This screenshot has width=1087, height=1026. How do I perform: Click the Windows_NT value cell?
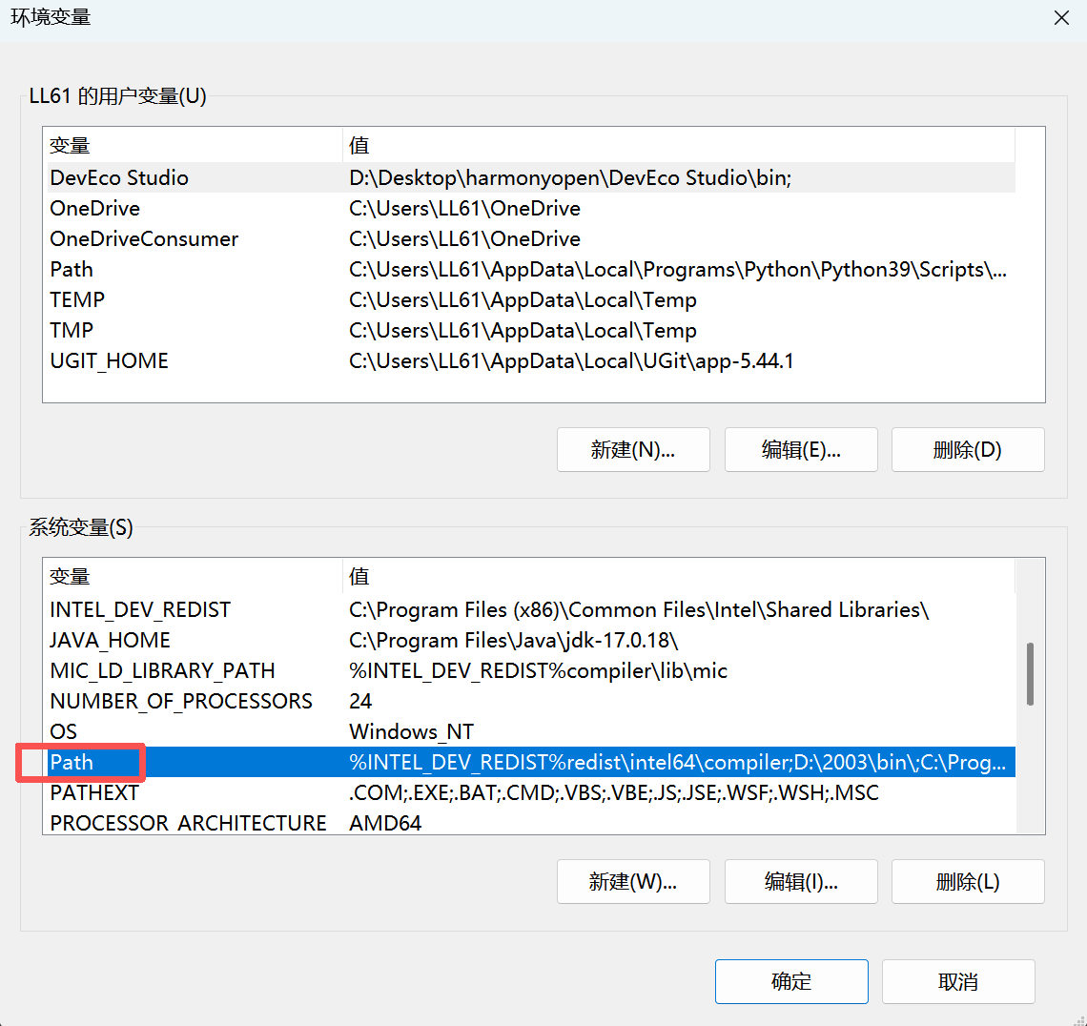[x=411, y=732]
